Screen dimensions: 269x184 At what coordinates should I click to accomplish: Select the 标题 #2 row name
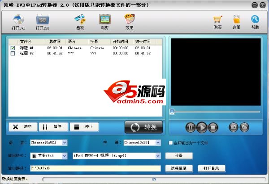tap(26, 53)
